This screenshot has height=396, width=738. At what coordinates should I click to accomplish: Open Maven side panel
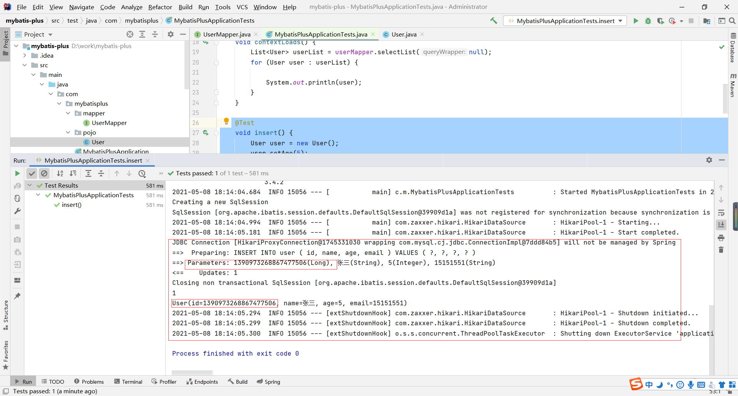click(x=733, y=85)
